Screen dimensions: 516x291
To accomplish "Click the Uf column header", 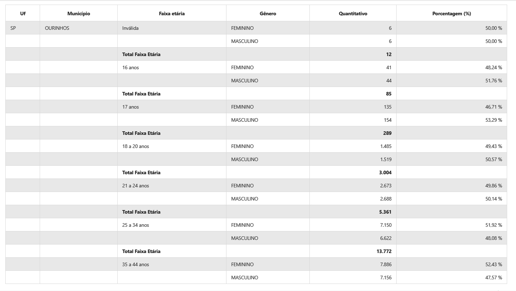I will coord(23,13).
